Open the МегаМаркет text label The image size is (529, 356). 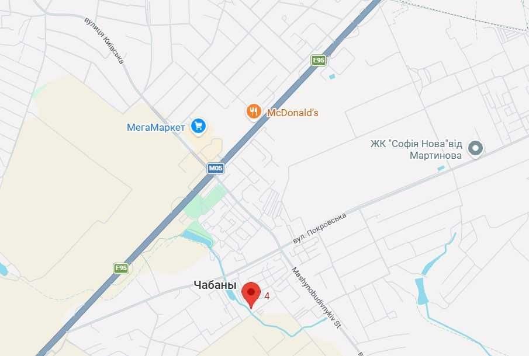click(156, 127)
